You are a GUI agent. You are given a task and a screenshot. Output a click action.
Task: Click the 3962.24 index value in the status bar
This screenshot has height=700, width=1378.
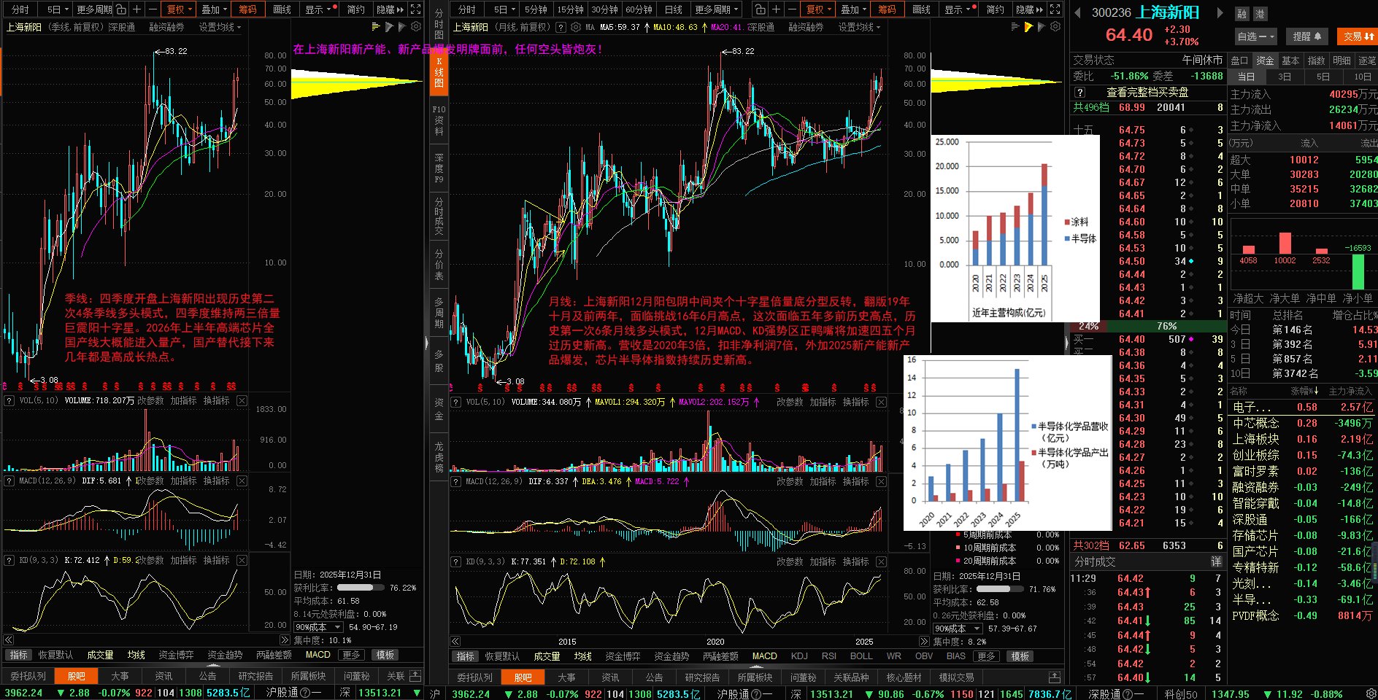coord(23,693)
